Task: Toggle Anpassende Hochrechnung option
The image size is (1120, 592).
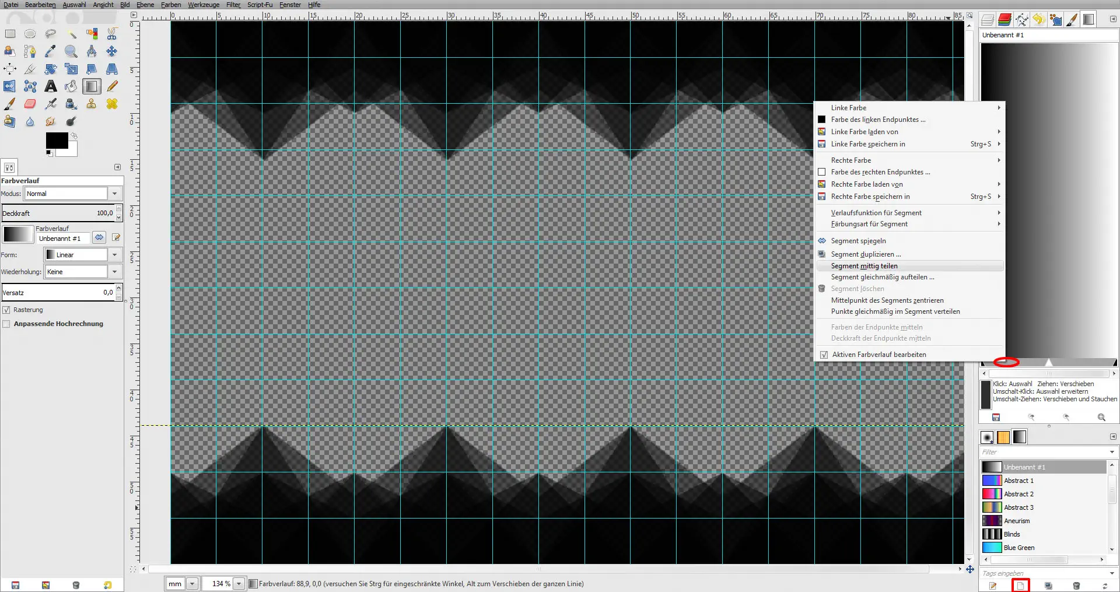Action: [x=6, y=324]
